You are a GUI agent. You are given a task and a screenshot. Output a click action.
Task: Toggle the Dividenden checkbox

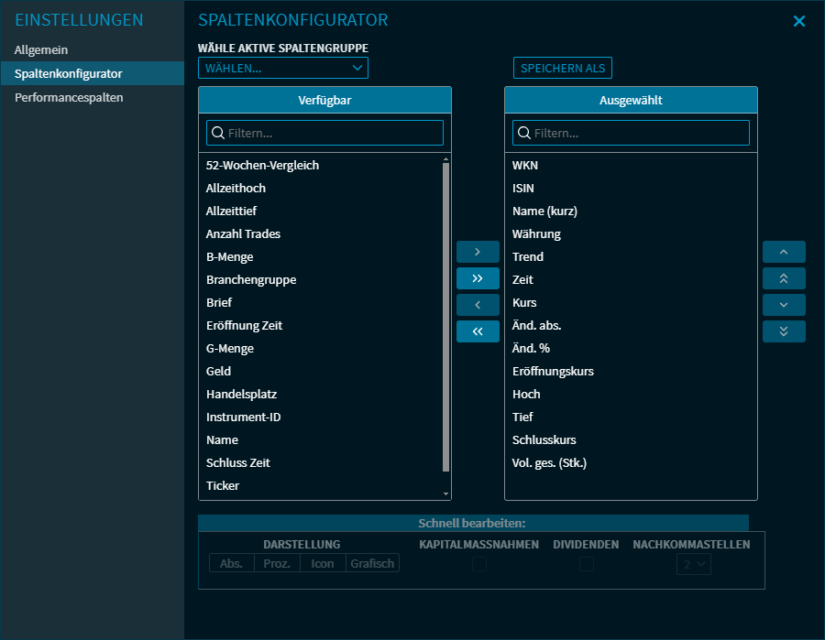(x=587, y=564)
